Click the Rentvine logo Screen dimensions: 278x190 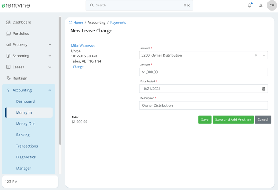click(16, 6)
